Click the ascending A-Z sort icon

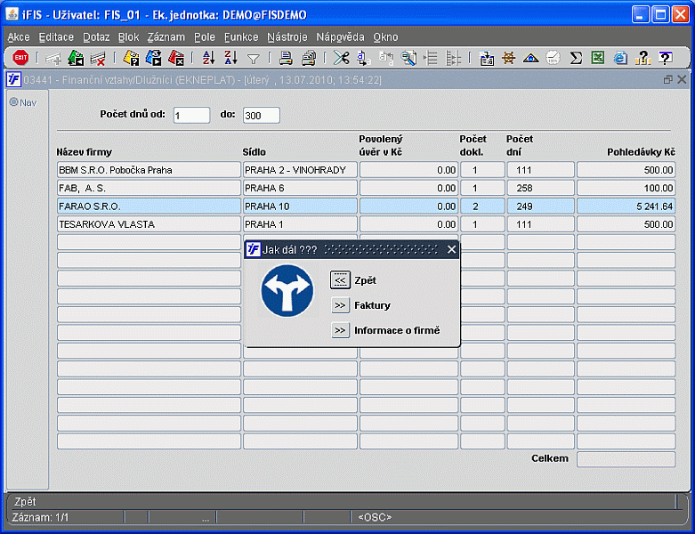click(208, 58)
